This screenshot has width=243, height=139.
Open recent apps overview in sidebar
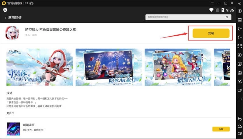(240, 133)
